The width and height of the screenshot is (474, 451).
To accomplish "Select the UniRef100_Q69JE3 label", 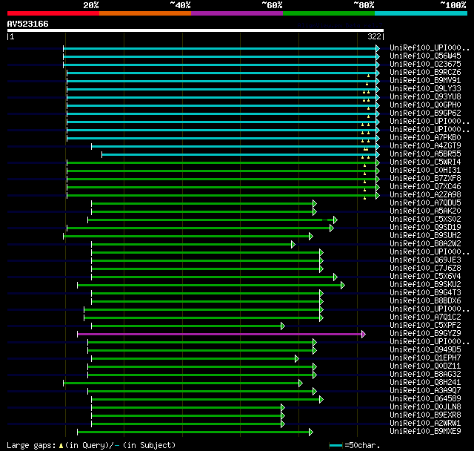I will (x=425, y=260).
